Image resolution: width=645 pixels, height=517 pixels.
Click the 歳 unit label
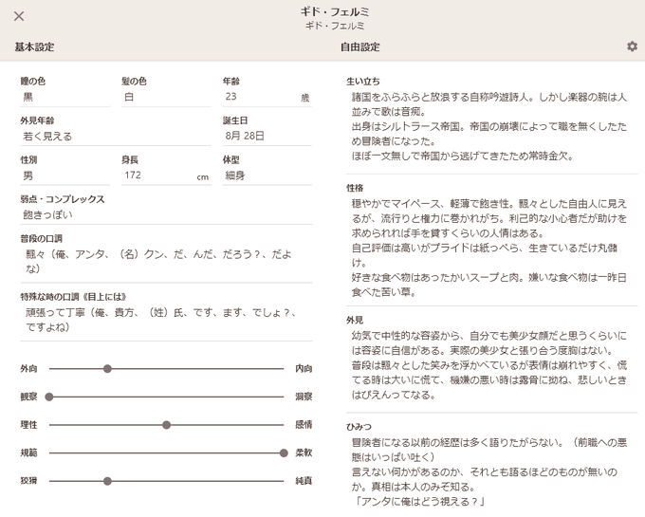point(305,98)
